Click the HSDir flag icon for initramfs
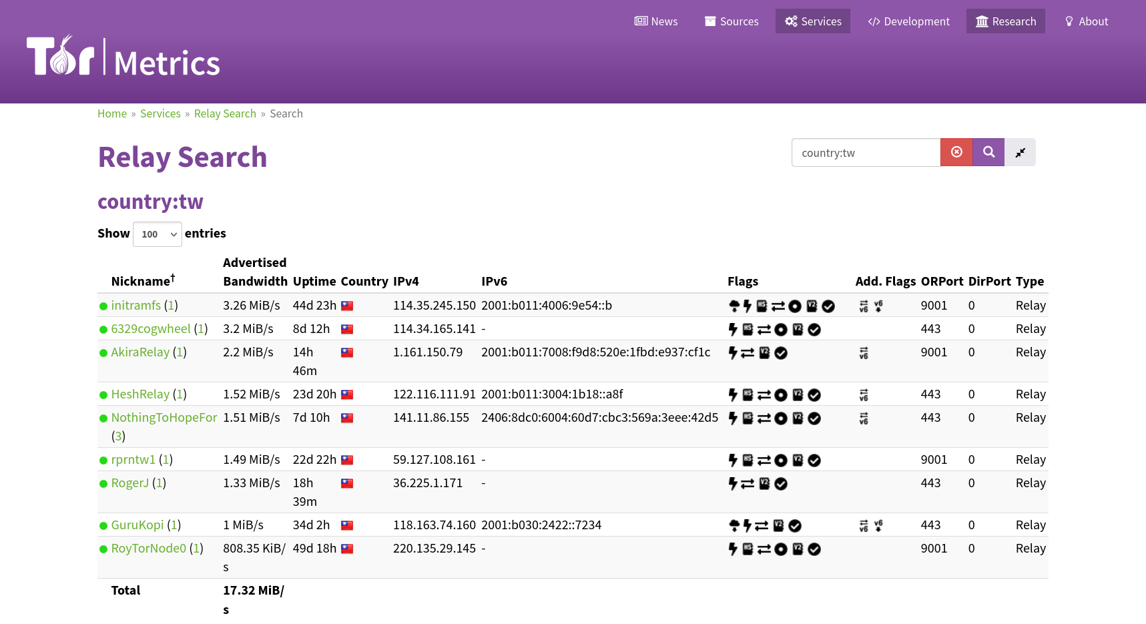This screenshot has height=624, width=1146. point(762,306)
